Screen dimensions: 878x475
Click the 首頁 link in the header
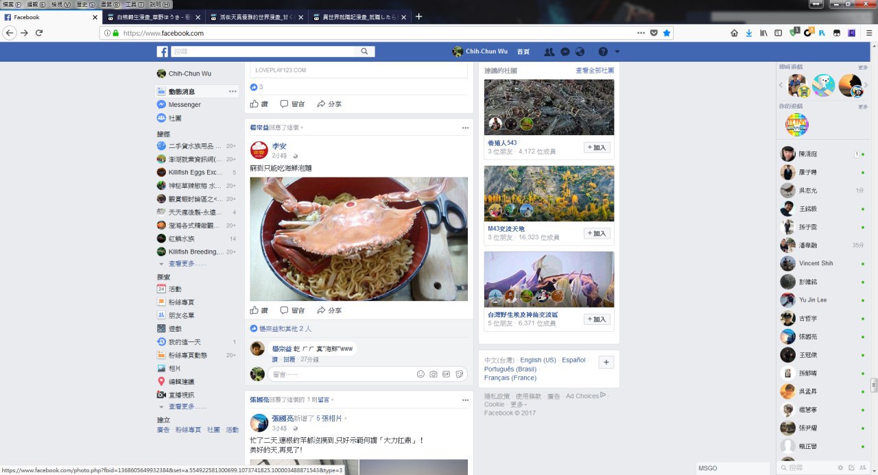click(x=523, y=52)
